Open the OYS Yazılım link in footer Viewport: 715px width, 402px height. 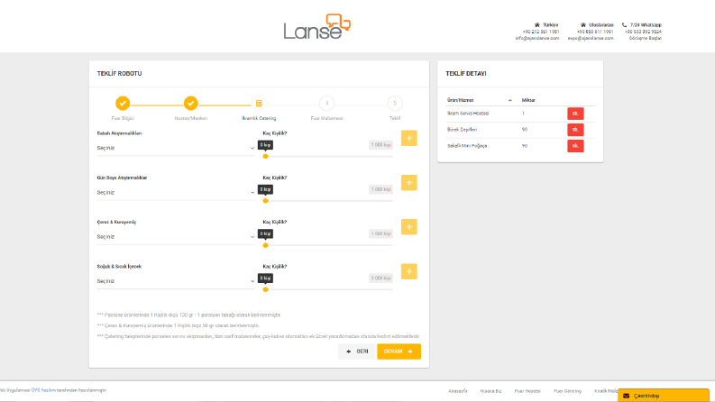pos(43,390)
